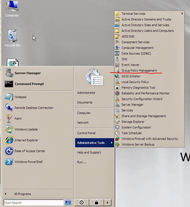Open Server Manager from Administrative Tools

tap(149, 105)
